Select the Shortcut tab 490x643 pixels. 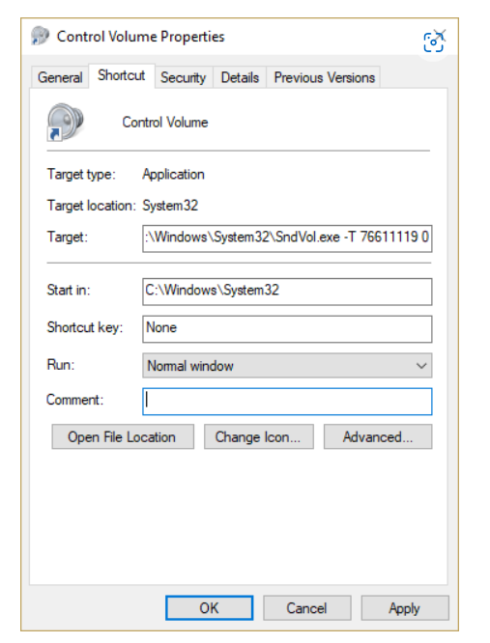tap(122, 75)
